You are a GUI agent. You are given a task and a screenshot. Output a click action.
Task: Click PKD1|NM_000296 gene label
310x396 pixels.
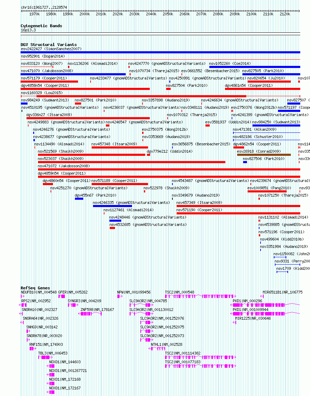coord(247,301)
